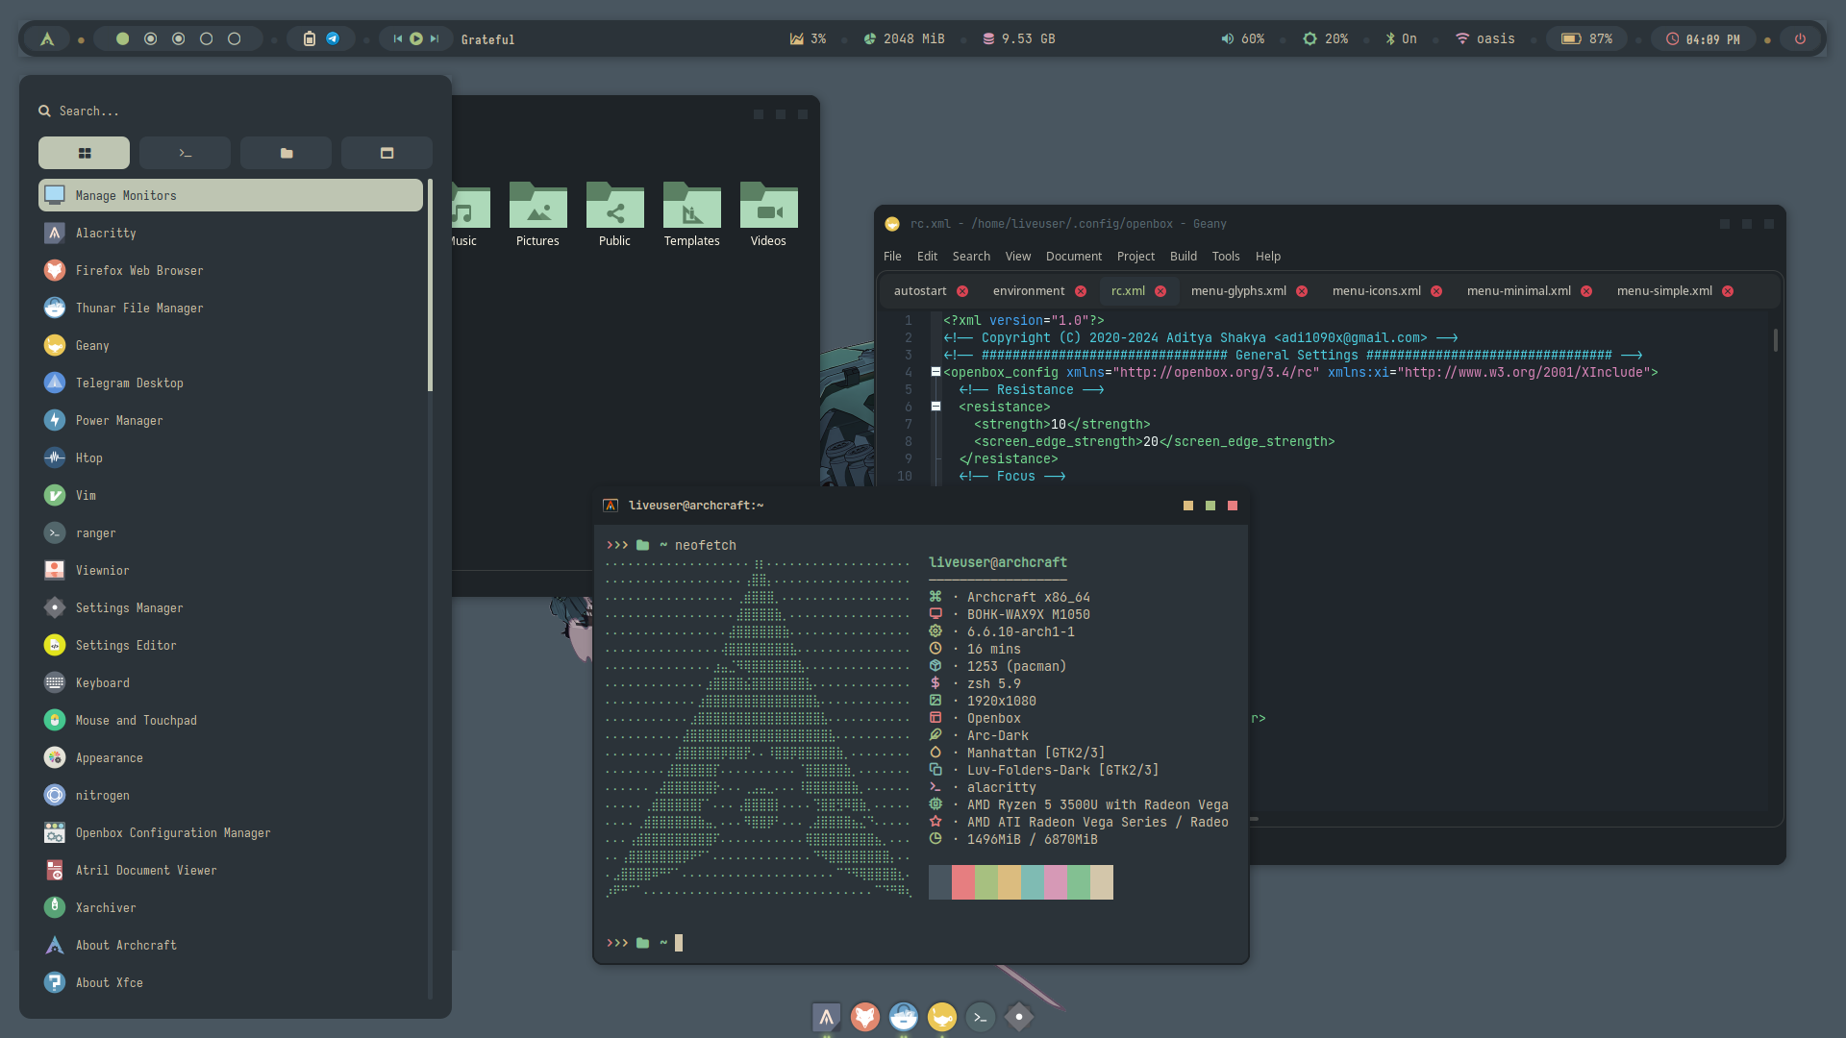Click the pink color block in neofetch
The height and width of the screenshot is (1038, 1846).
point(1055,882)
